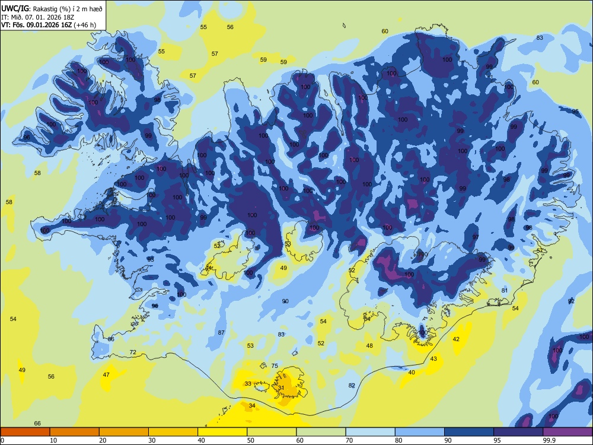Click the humidity value "82" on the map
593x445 pixels.
[x=352, y=385]
